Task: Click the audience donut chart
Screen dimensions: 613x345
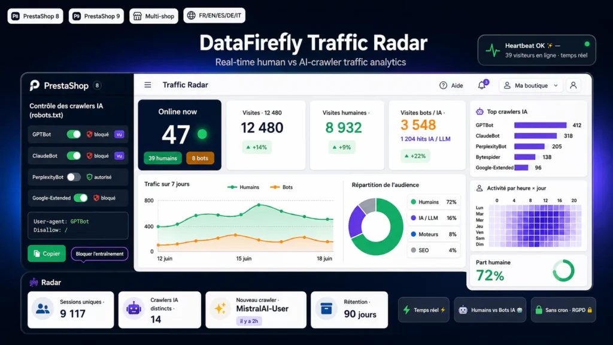Action: click(376, 226)
